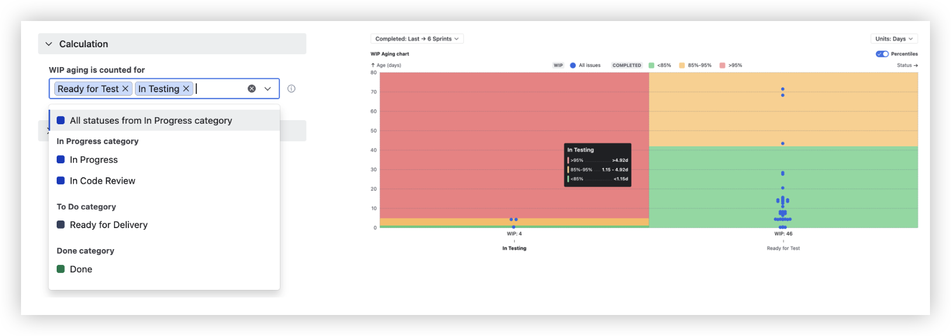Click the info icon beside status field
The width and height of the screenshot is (951, 336).
[x=291, y=89]
